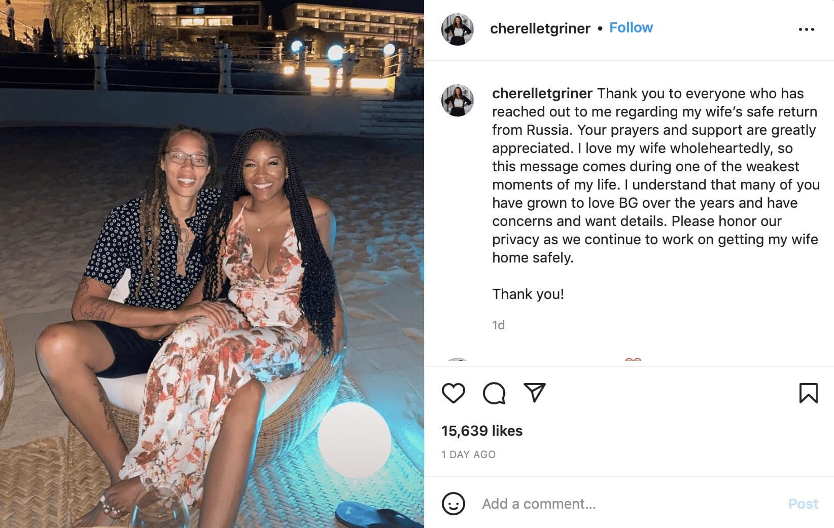View the 15,639 likes list
The height and width of the screenshot is (528, 834).
(x=481, y=431)
